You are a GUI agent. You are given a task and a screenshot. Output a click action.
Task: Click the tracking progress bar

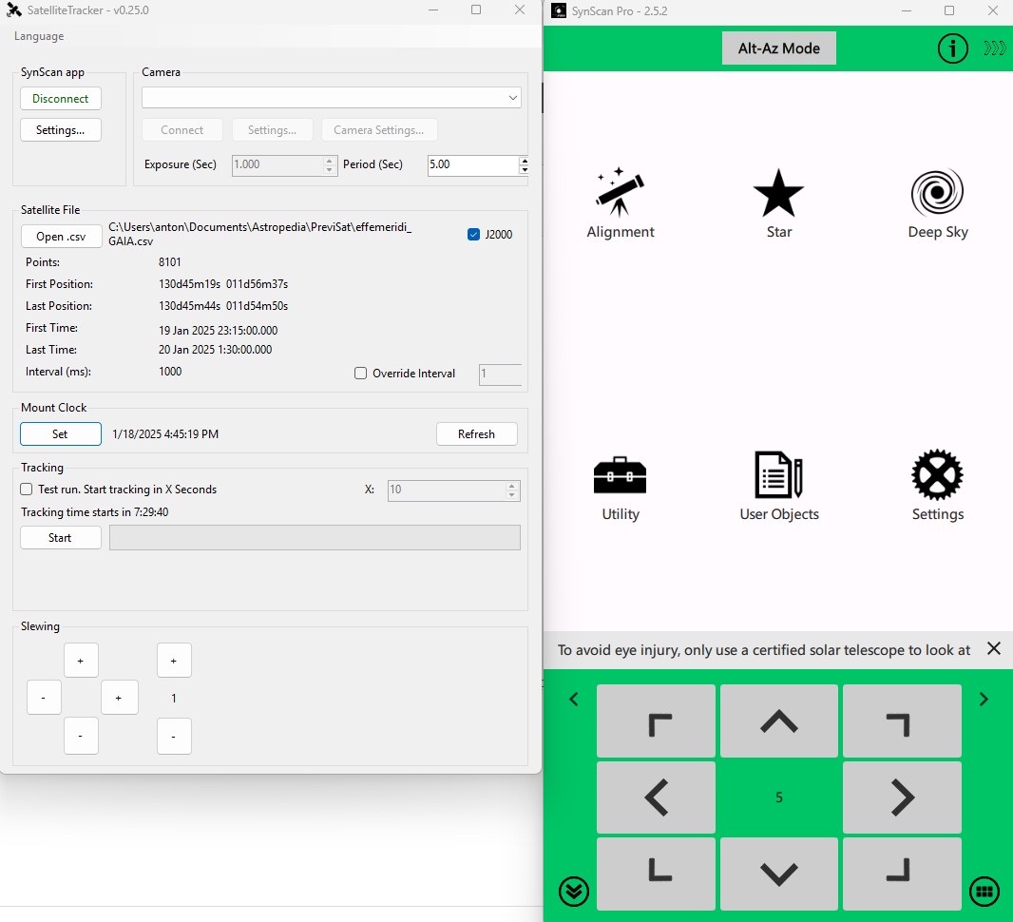tap(315, 538)
